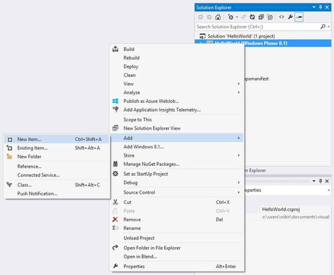Viewport: 334px width, 275px height.
Task: Click the Forward arrow in Solution Explorer toolbar
Action: click(209, 17)
